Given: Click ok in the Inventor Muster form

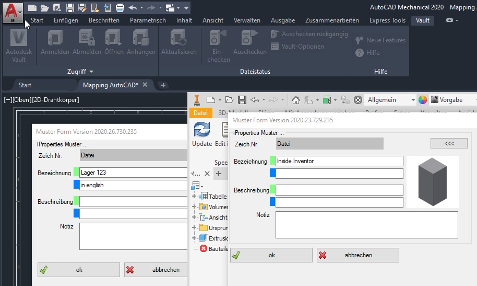Looking at the screenshot, I should coord(271,255).
